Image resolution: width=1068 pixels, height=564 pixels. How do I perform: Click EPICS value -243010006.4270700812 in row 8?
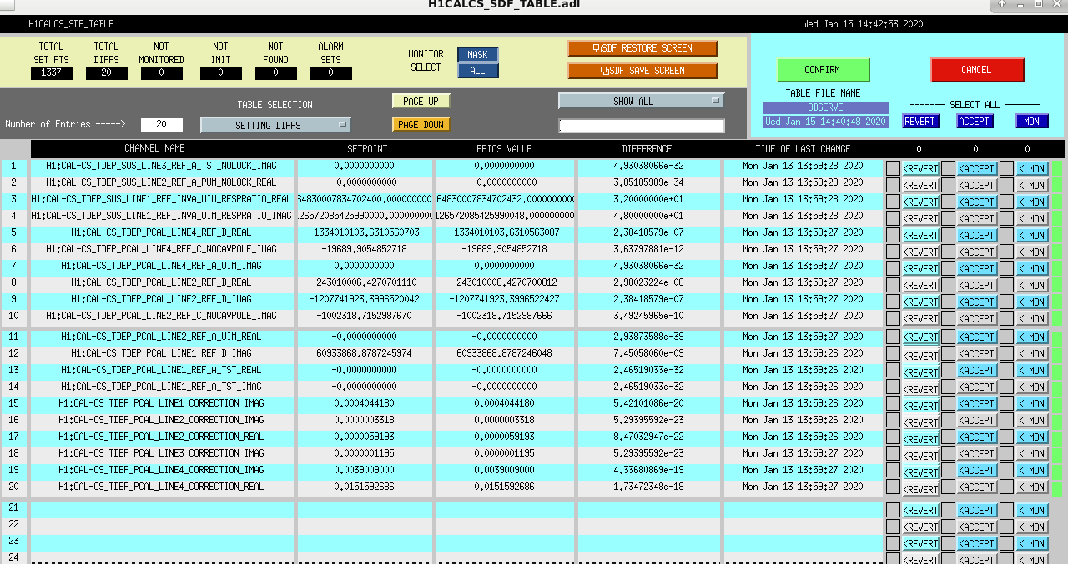click(506, 282)
